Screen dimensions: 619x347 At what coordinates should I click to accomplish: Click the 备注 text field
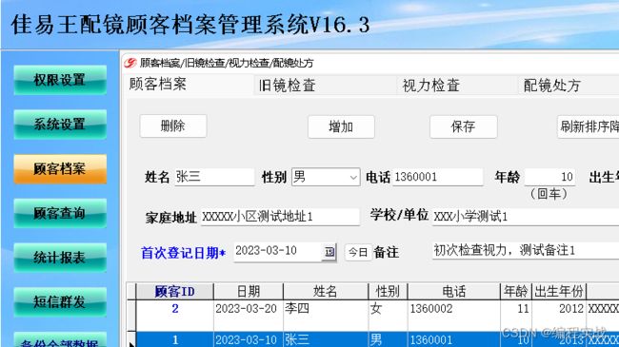point(526,250)
